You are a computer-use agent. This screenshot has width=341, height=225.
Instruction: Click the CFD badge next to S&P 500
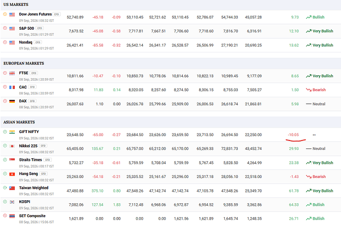point(40,28)
